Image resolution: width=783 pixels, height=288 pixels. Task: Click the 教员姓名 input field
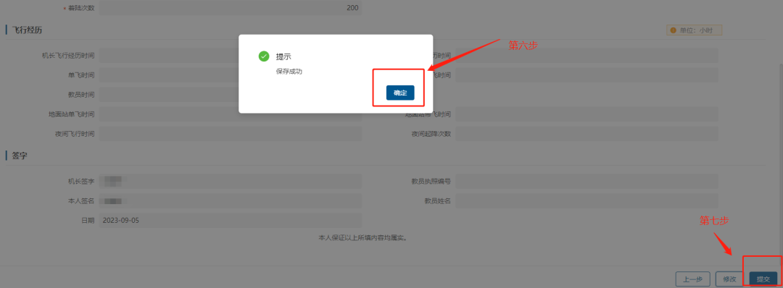click(587, 200)
